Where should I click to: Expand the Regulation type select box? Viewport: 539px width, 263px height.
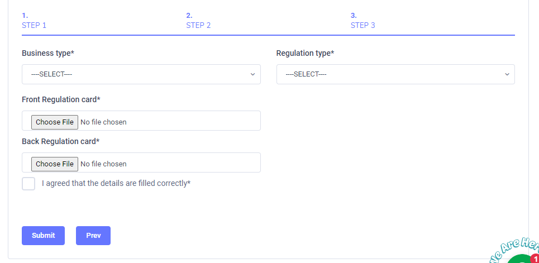coord(395,74)
